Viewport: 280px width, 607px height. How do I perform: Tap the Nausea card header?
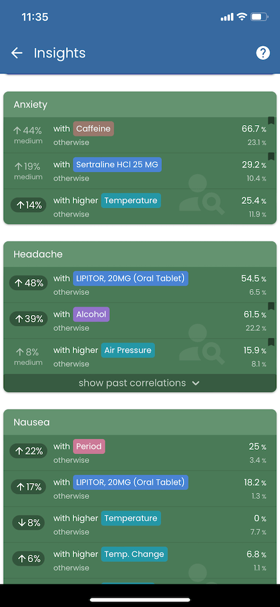point(140,422)
